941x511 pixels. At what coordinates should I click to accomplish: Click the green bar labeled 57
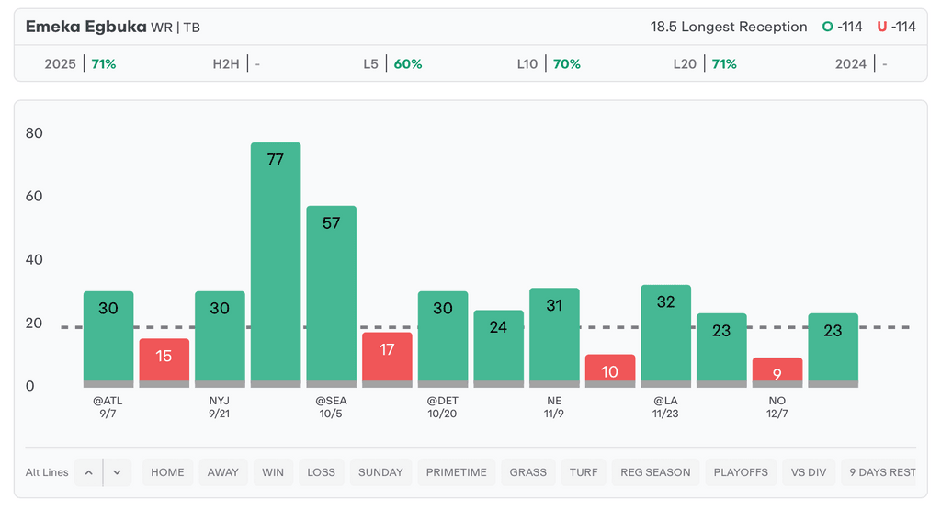[x=331, y=294]
